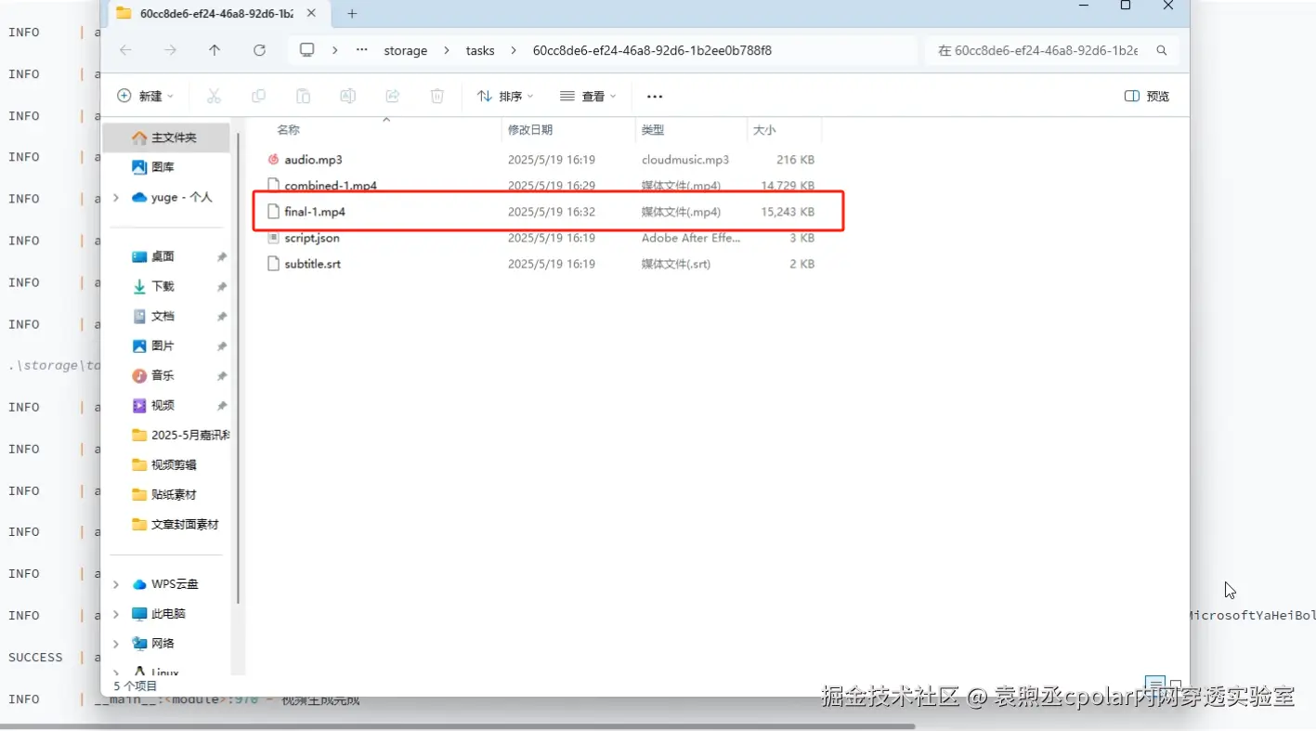Click the Paste clipboard icon
This screenshot has height=731, width=1316.
click(303, 96)
